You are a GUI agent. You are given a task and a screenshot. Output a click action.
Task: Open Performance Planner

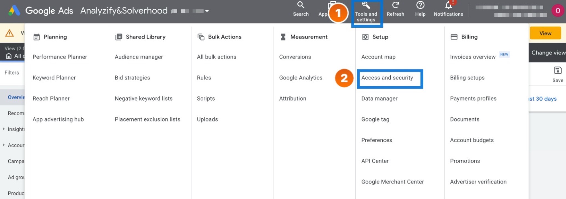click(60, 57)
